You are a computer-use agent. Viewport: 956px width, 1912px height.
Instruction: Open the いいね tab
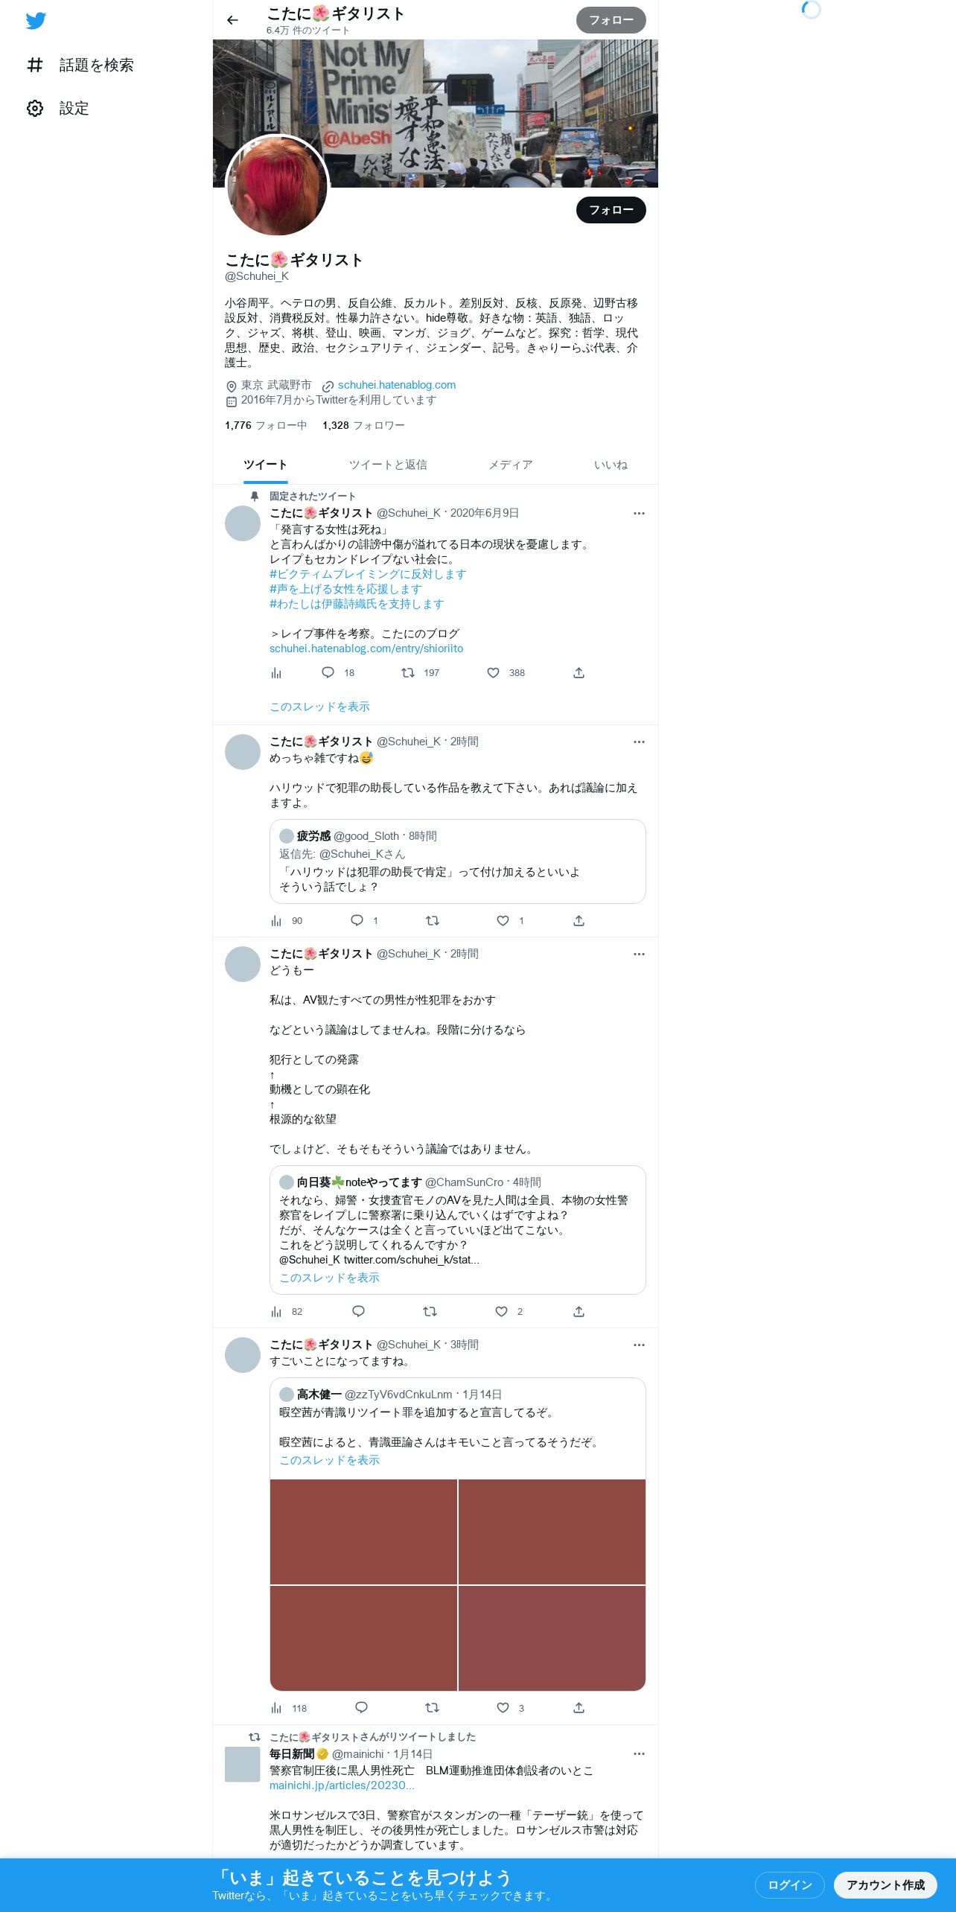(x=611, y=465)
